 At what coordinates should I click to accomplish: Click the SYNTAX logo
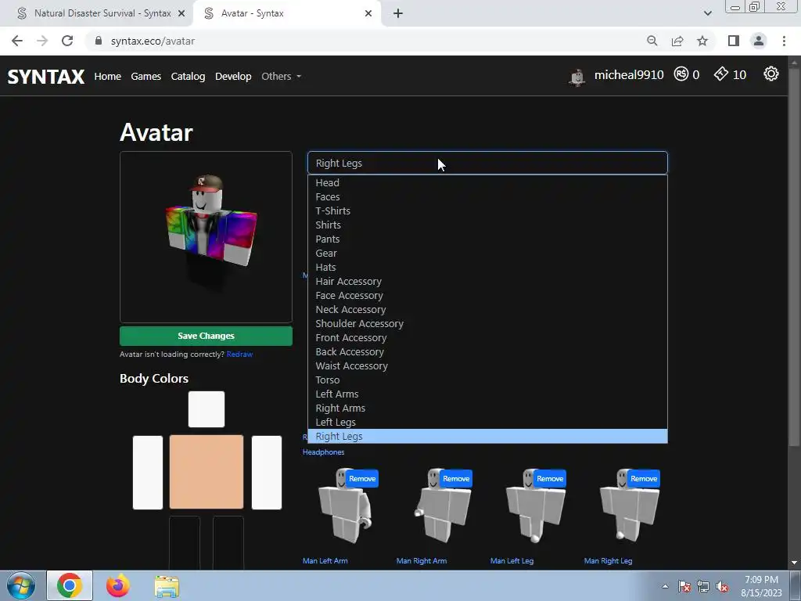point(46,76)
